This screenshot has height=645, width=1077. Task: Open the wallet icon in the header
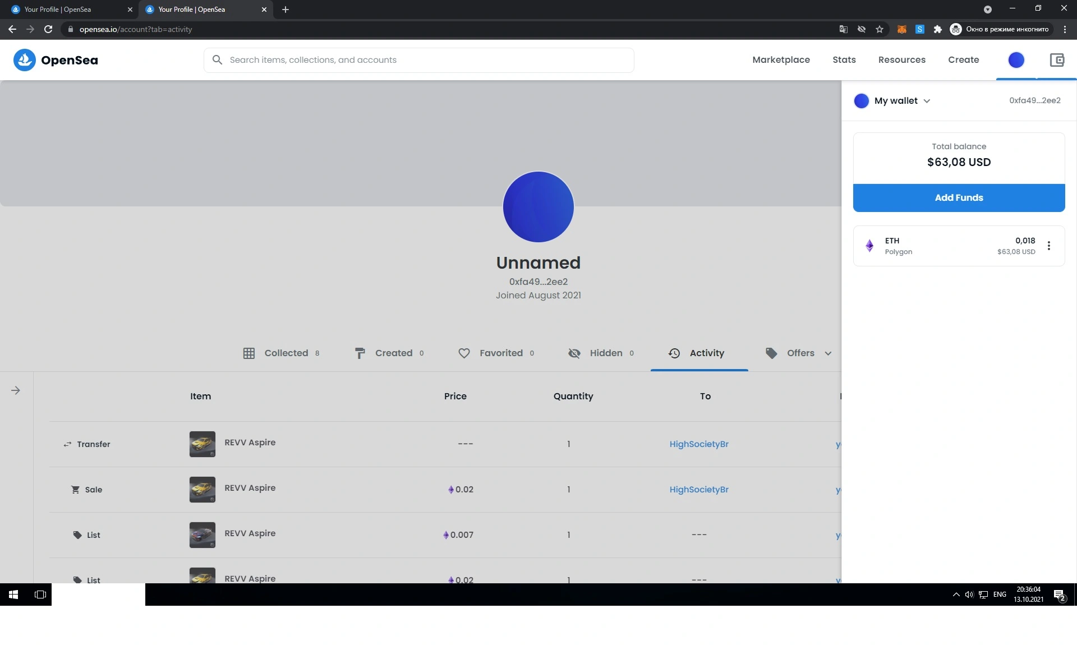coord(1057,60)
